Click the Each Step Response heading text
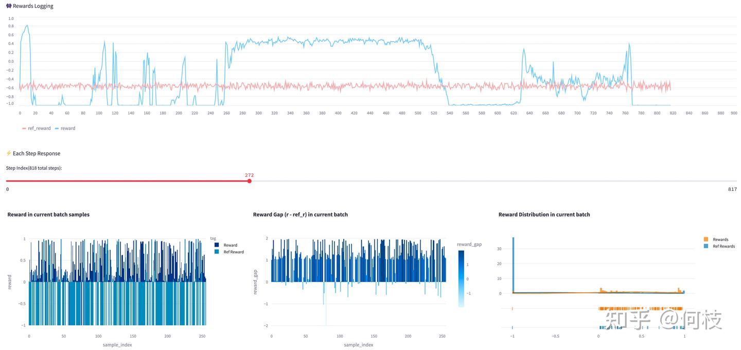This screenshot has width=741, height=350. point(37,153)
